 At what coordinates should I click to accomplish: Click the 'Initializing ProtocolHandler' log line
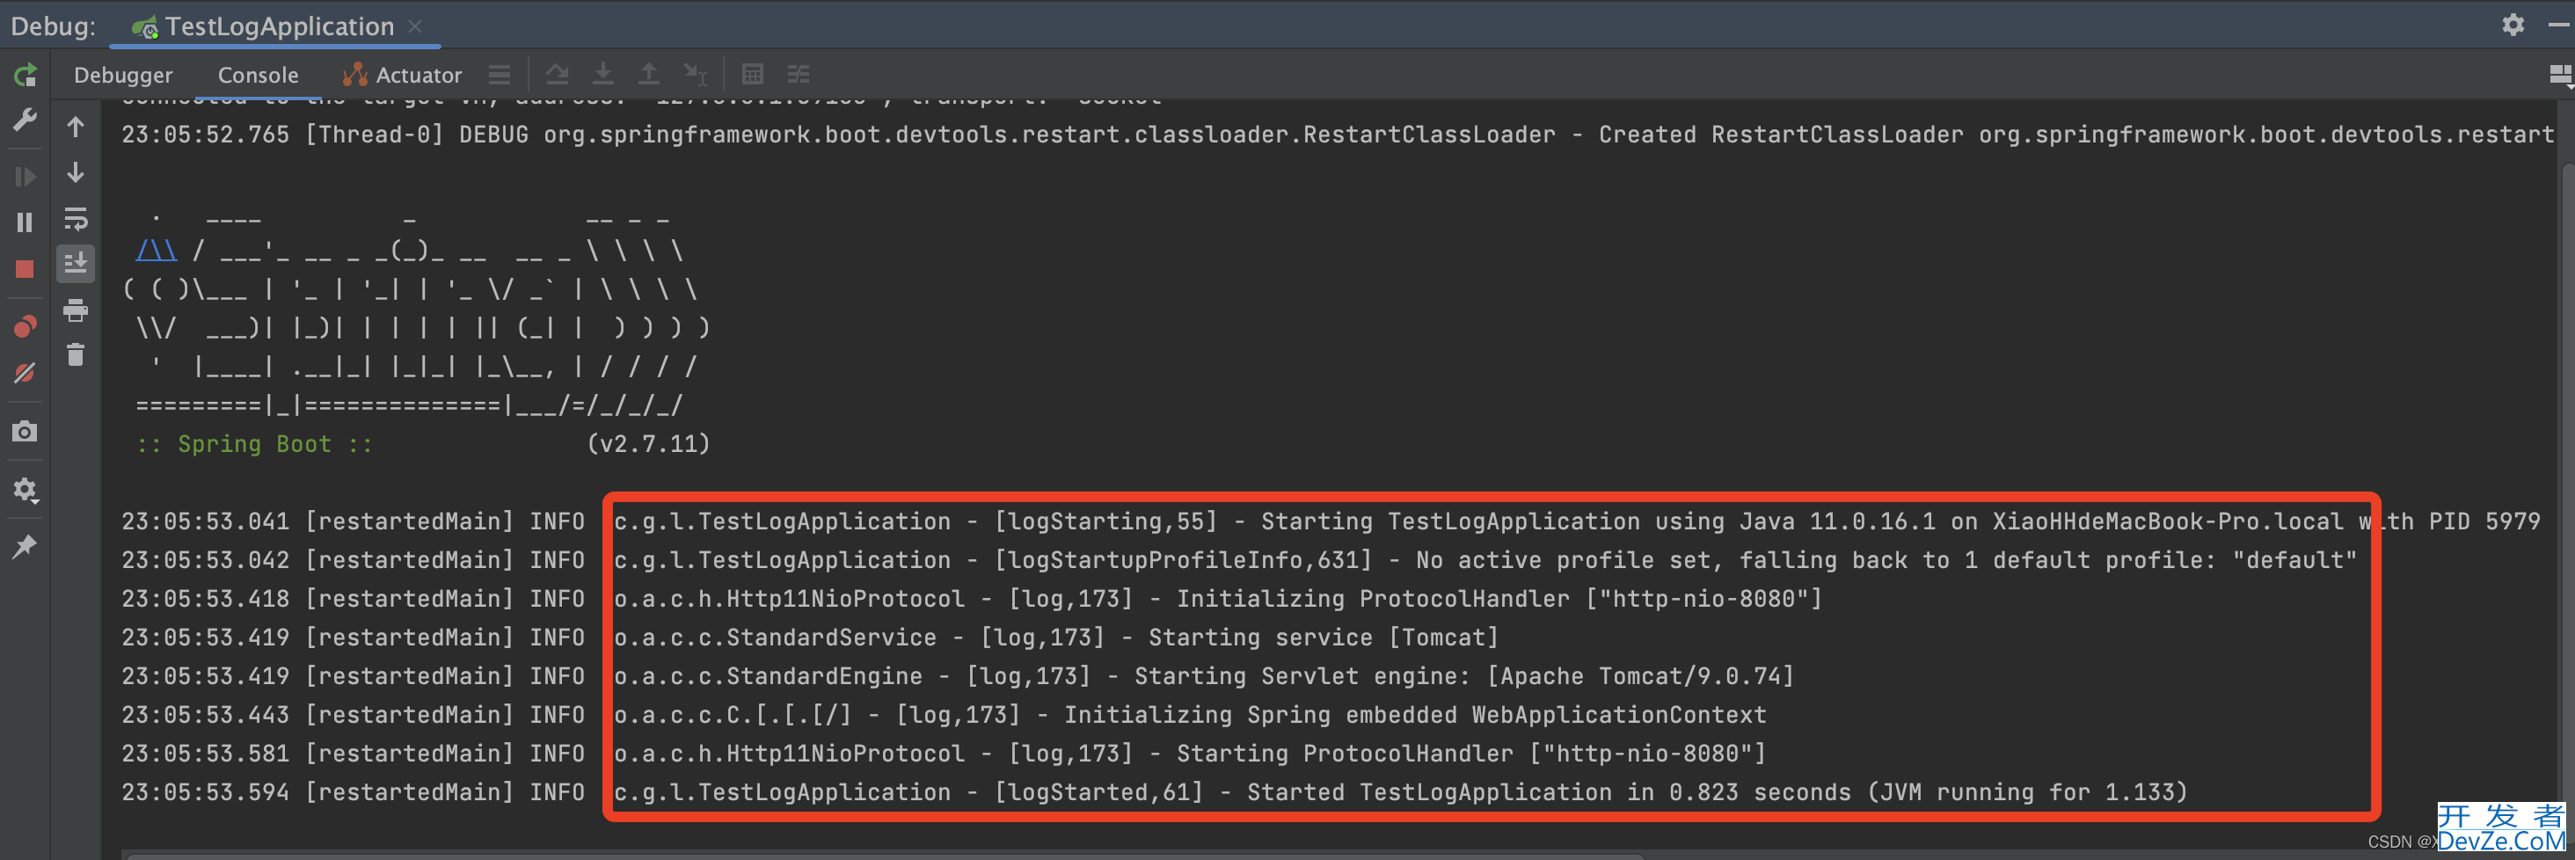tap(973, 599)
